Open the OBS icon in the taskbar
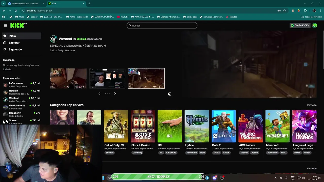 click(x=222, y=178)
